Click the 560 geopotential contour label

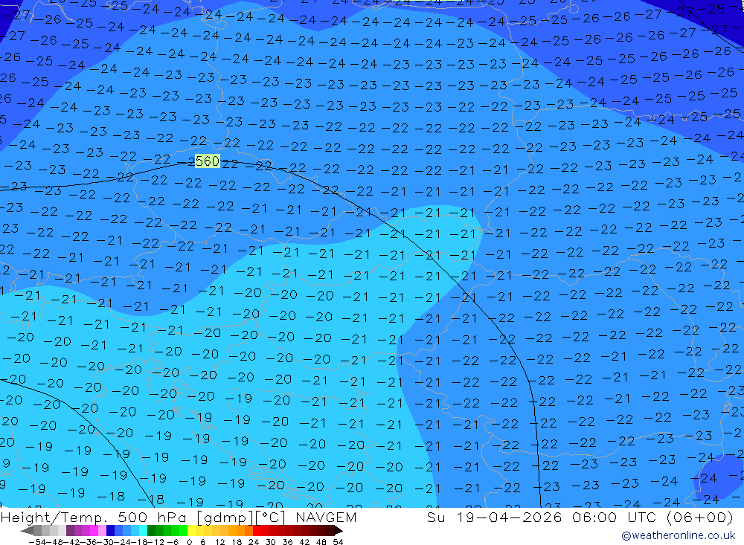208,161
